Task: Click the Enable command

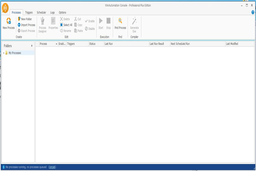Action: [90, 21]
